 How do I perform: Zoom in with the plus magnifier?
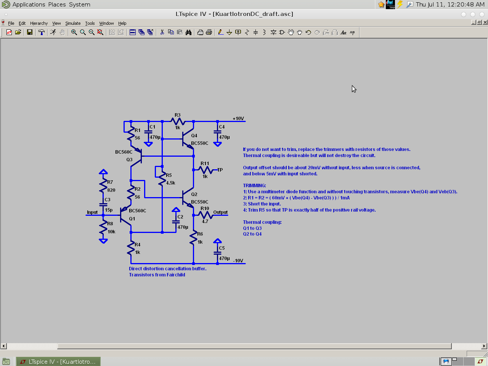[74, 32]
